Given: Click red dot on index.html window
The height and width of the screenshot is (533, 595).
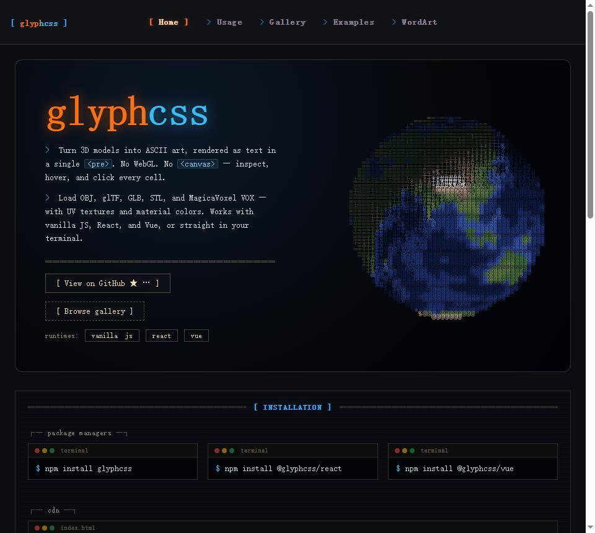Looking at the screenshot, I should click(x=37, y=527).
